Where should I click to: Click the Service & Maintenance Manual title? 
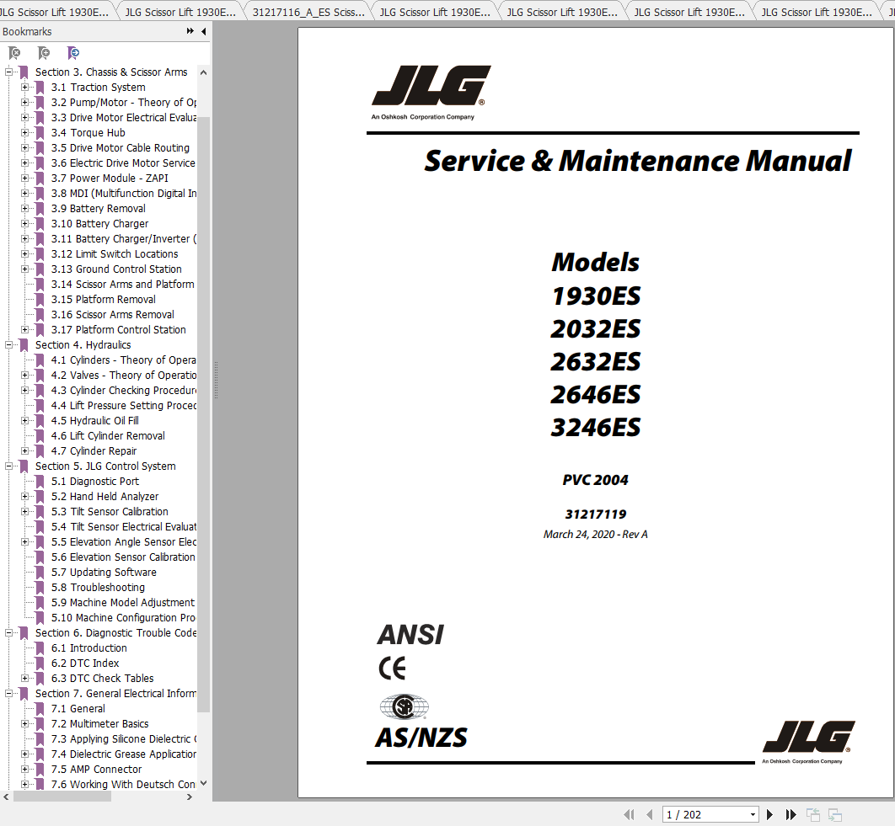click(x=638, y=161)
